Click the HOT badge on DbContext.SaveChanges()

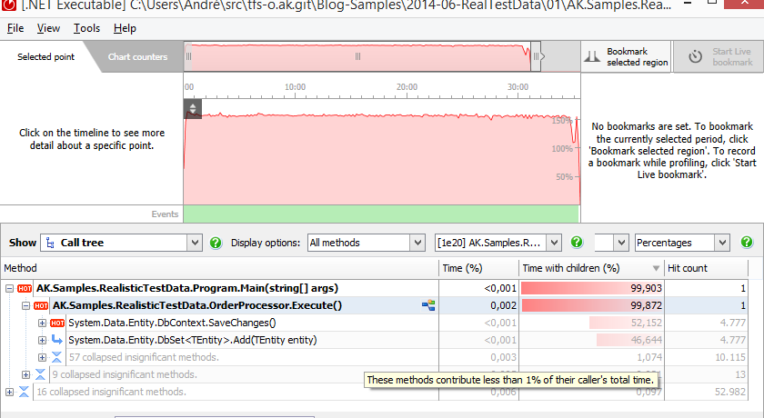click(57, 323)
